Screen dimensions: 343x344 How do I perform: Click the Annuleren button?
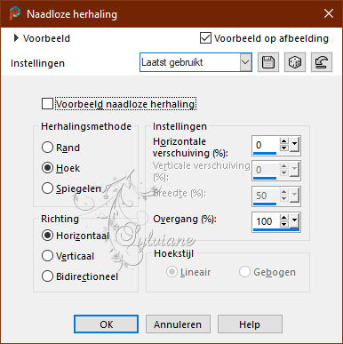[x=178, y=324]
